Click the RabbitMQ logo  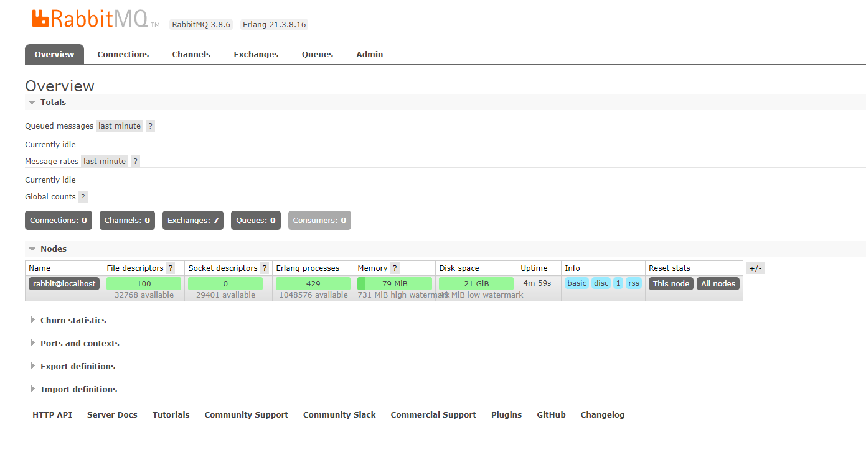pos(96,18)
